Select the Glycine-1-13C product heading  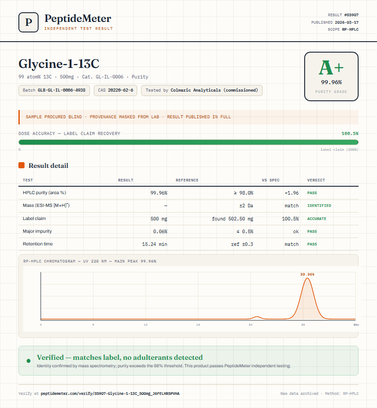pyautogui.click(x=59, y=64)
